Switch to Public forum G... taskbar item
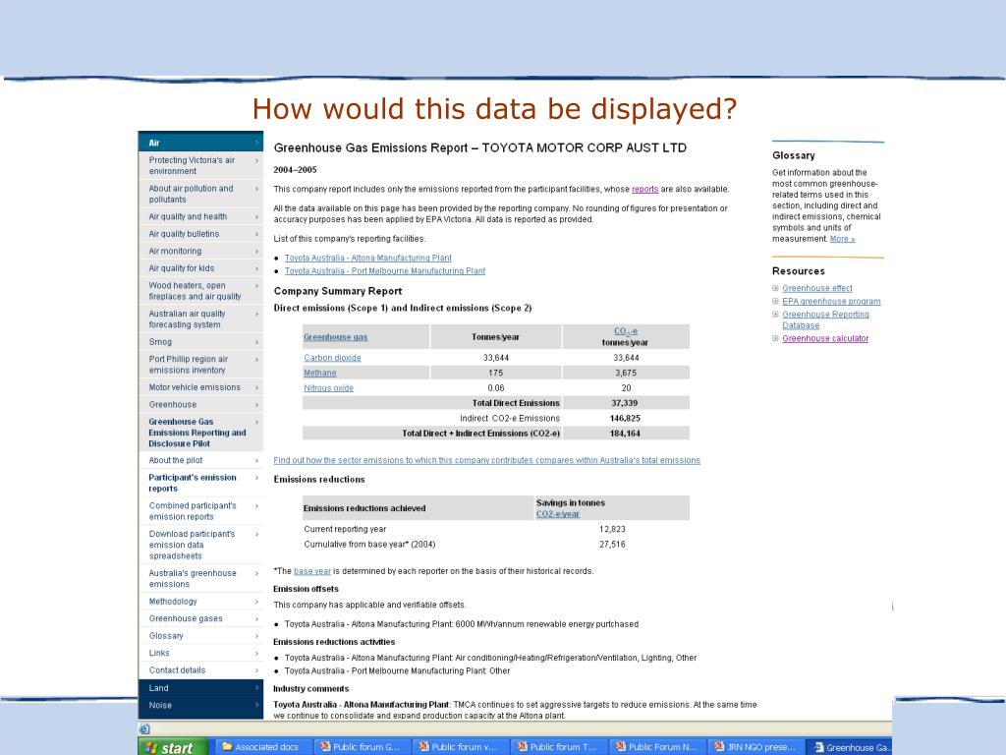The width and height of the screenshot is (1006, 755). click(x=361, y=747)
